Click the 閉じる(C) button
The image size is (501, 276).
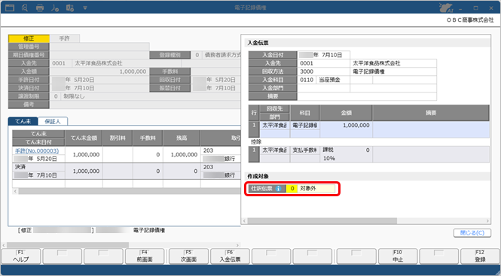pos(472,233)
